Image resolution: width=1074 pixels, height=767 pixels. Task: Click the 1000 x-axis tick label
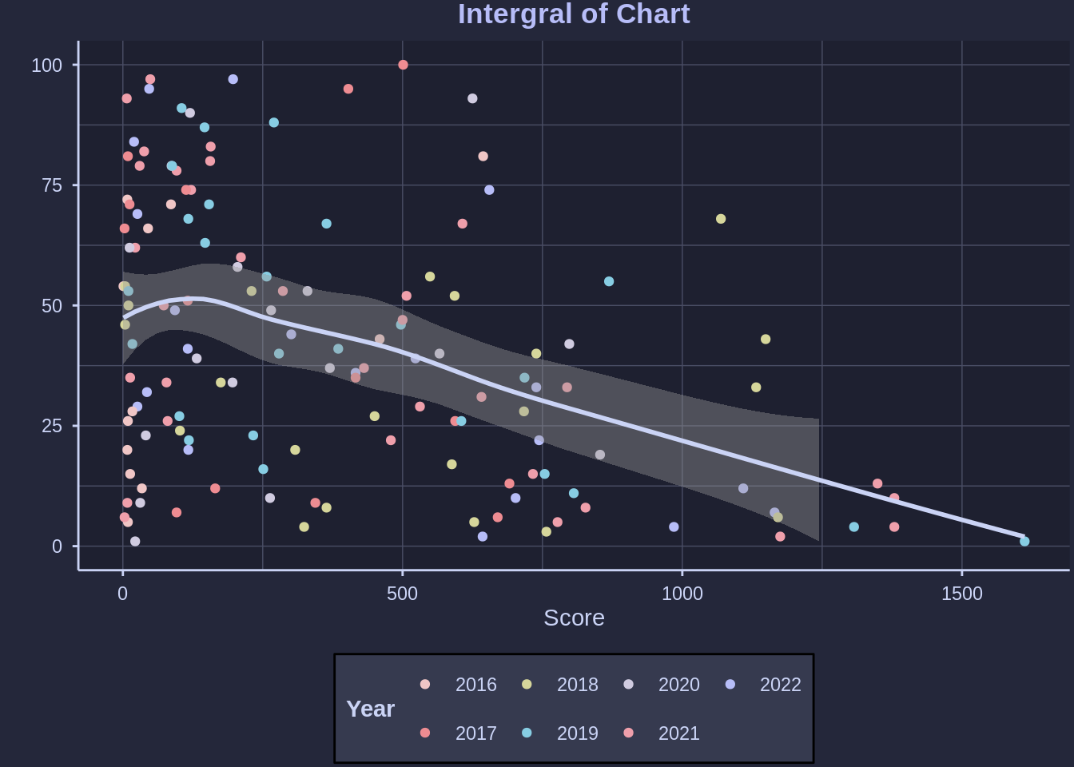point(682,594)
